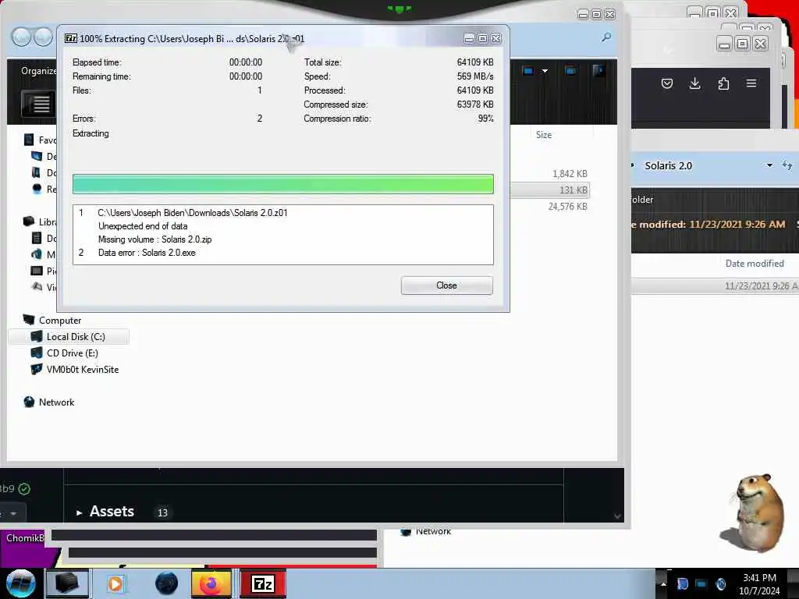The image size is (799, 599).
Task: Switch to 7-Zip taskbar button
Action: click(x=262, y=583)
